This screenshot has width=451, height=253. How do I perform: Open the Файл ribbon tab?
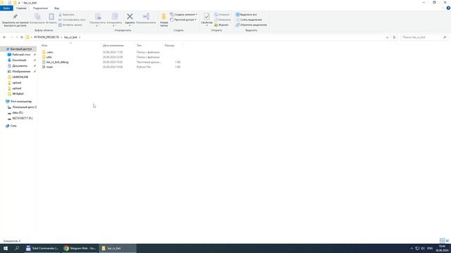[x=6, y=8]
